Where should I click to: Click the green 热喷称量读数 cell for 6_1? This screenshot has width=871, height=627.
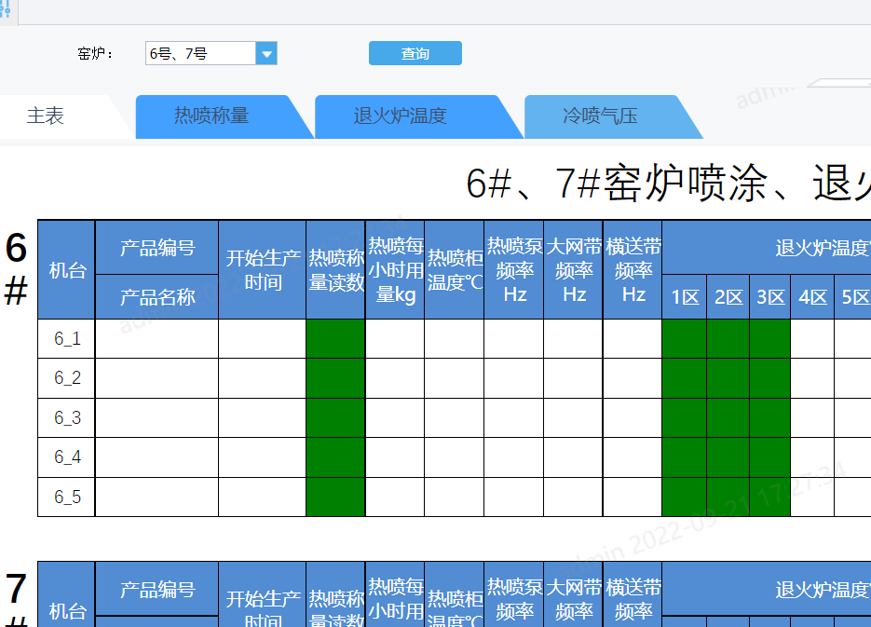coord(335,339)
